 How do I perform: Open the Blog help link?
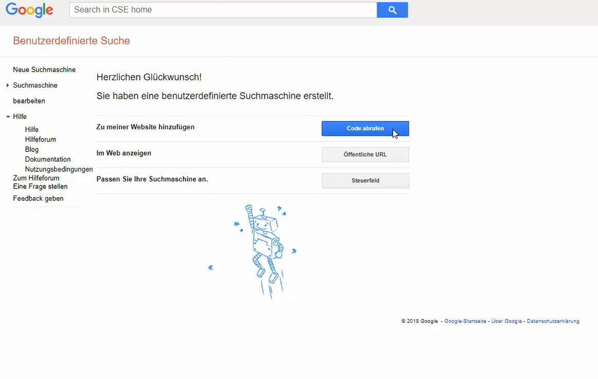(x=32, y=149)
